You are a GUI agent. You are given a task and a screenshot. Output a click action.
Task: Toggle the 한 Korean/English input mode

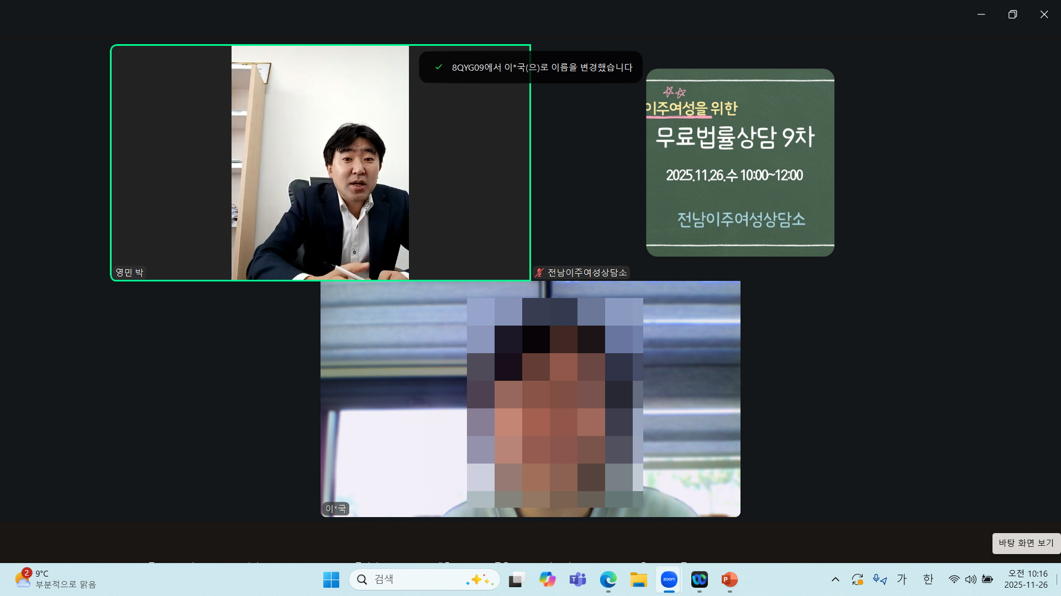[x=928, y=579]
